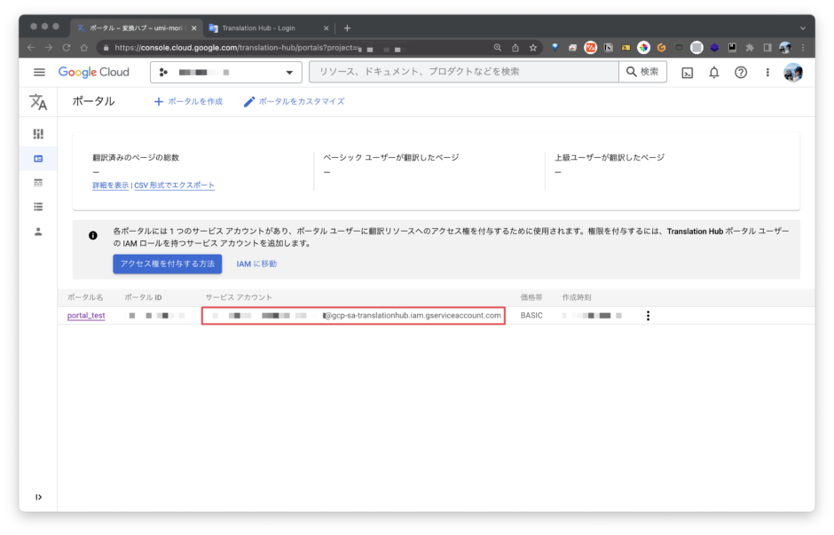Select the highlighted portals sidebar icon
The image size is (834, 535).
37,160
